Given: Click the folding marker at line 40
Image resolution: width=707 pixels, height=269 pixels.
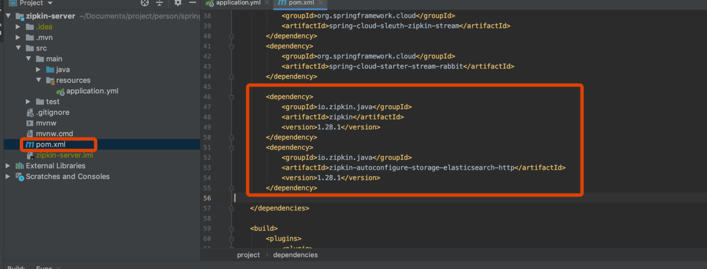Looking at the screenshot, I should 232,36.
